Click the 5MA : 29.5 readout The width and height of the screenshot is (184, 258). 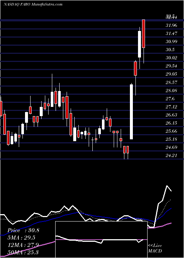pyautogui.click(x=21, y=238)
